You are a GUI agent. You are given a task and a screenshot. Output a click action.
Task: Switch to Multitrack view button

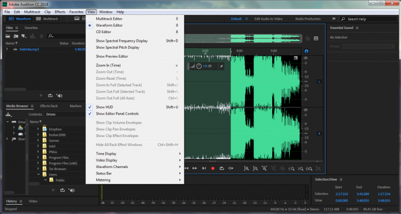47,19
